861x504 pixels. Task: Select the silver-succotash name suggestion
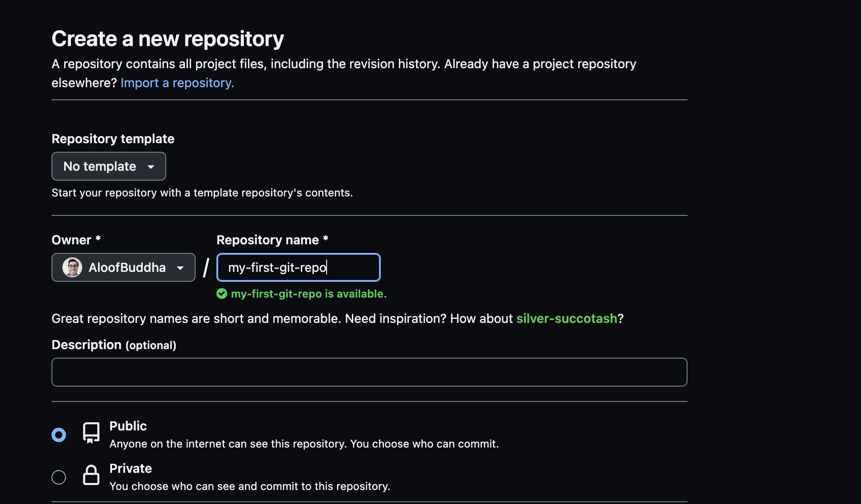(x=567, y=318)
